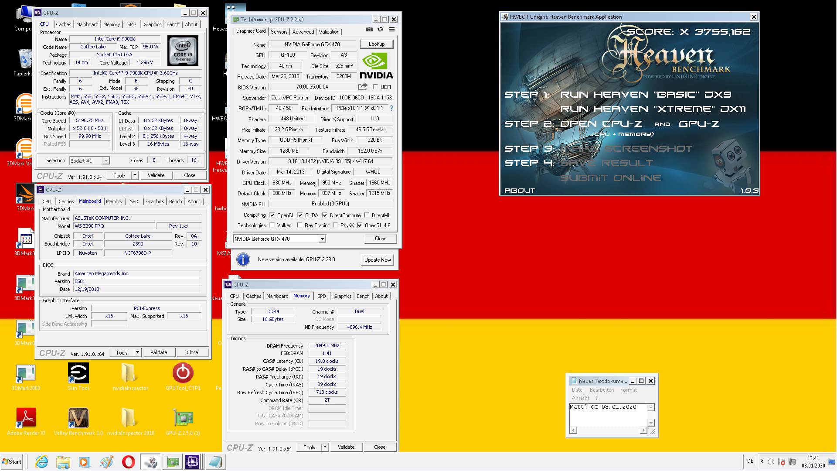The height and width of the screenshot is (471, 837).
Task: Open SPD tab in Memory CPU-Z window
Action: [322, 296]
